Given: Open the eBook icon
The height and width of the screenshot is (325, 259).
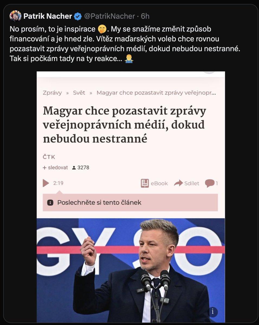Looking at the screenshot, I should click(145, 183).
